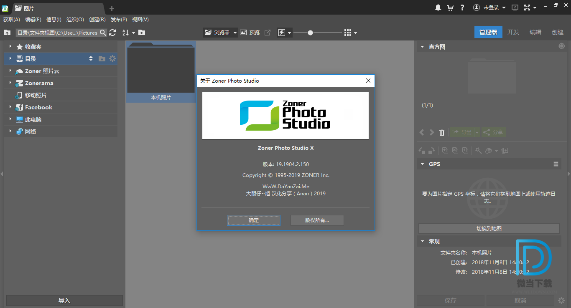
Task: Open the 未登录 account dropdown
Action: pyautogui.click(x=489, y=8)
